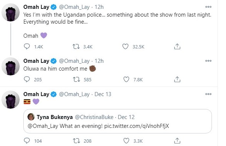Open more options for second tweet

(208, 61)
